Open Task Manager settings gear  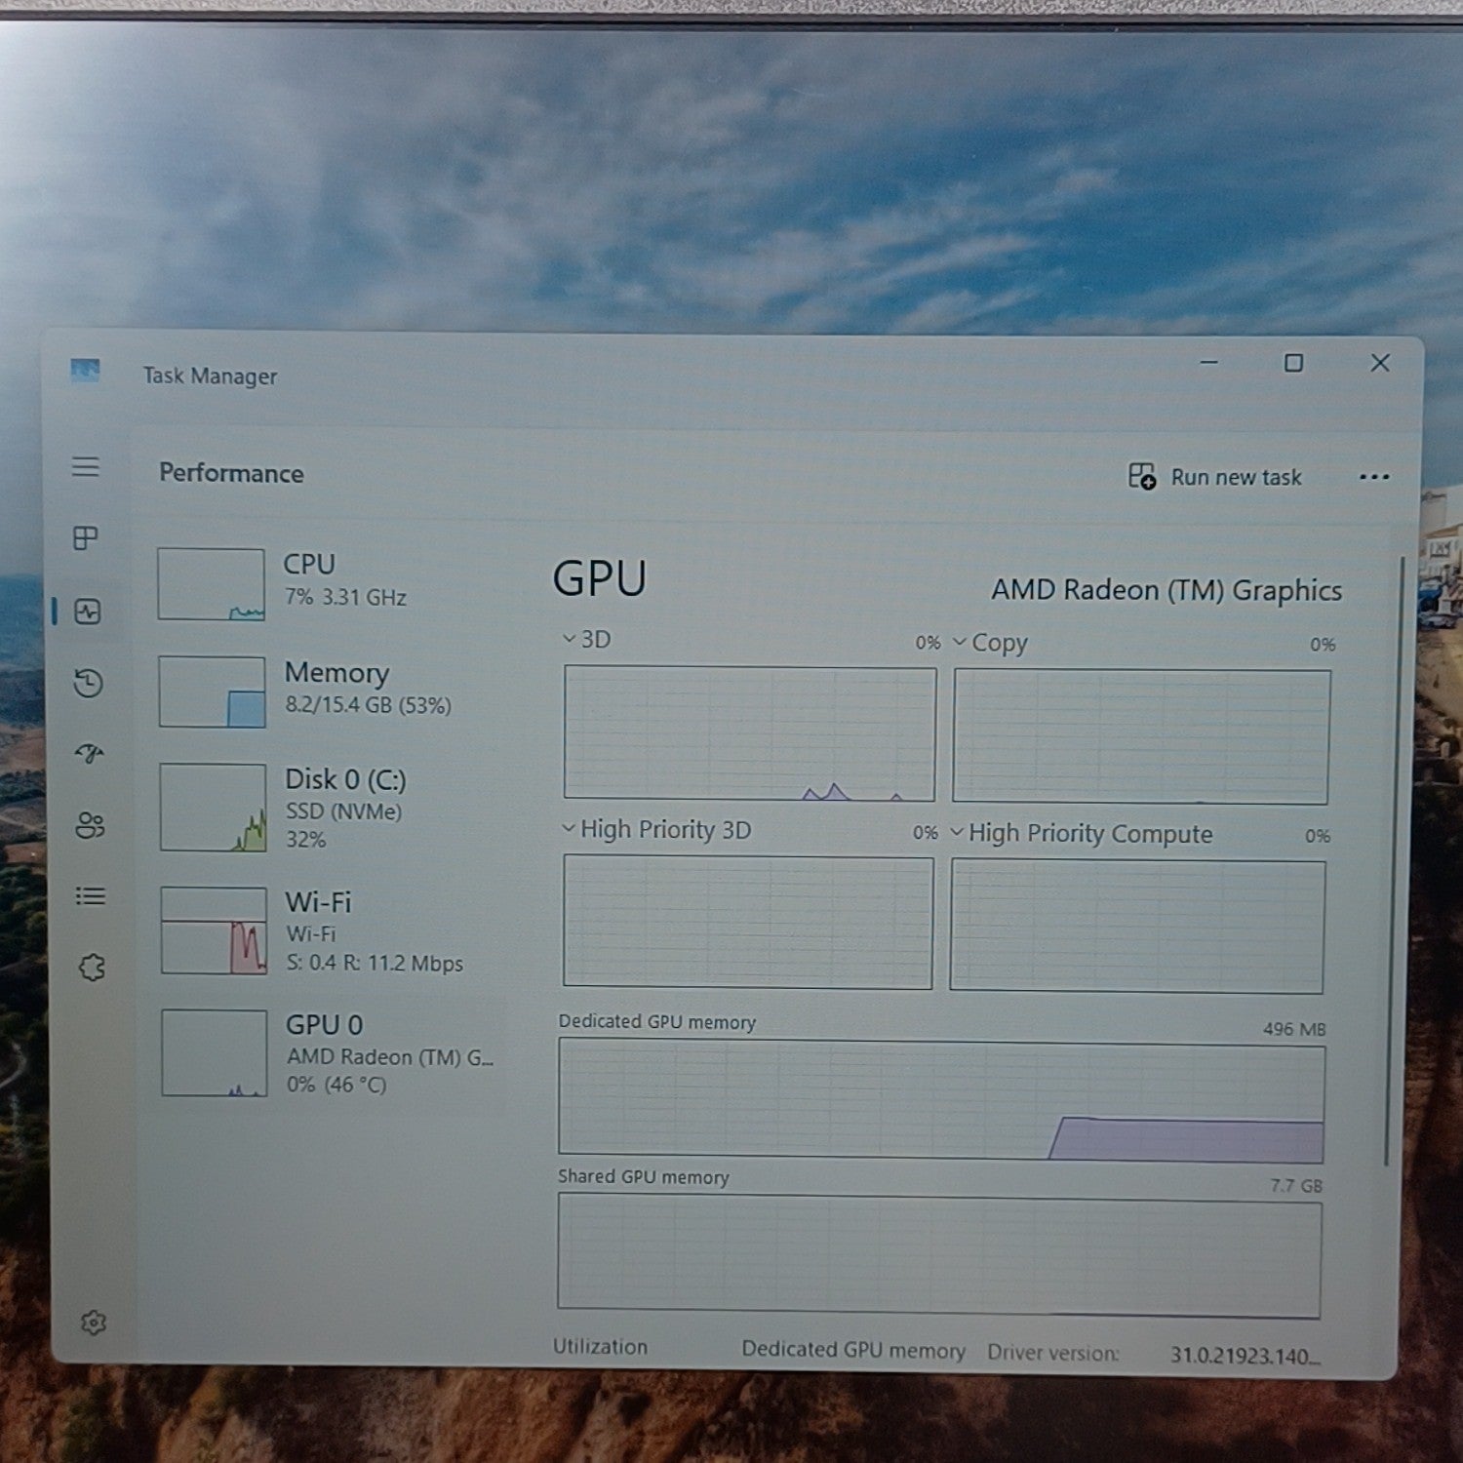pyautogui.click(x=94, y=1323)
